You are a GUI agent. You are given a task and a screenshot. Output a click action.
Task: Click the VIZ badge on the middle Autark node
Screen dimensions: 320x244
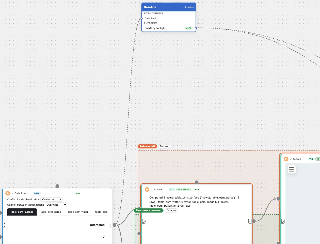[172, 190]
